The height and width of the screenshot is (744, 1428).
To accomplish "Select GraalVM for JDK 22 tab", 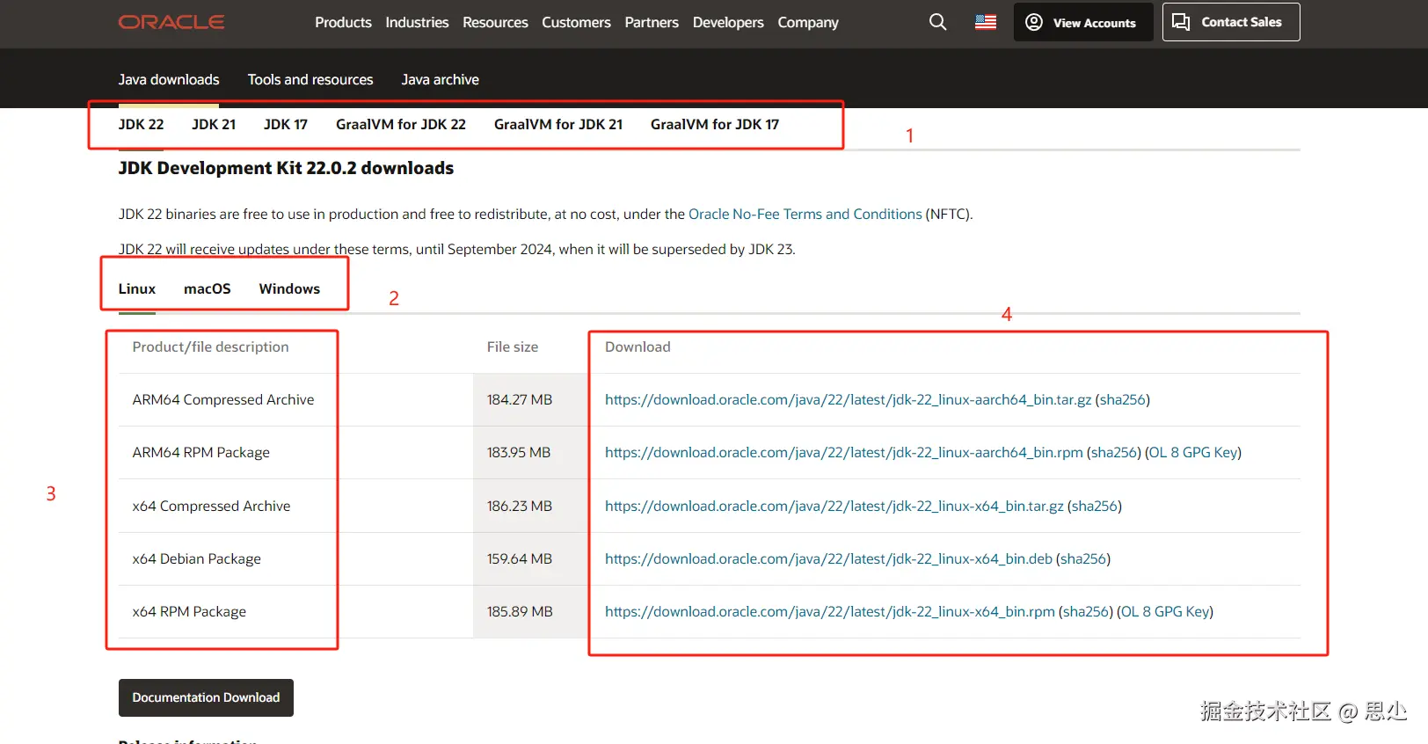I will (401, 124).
